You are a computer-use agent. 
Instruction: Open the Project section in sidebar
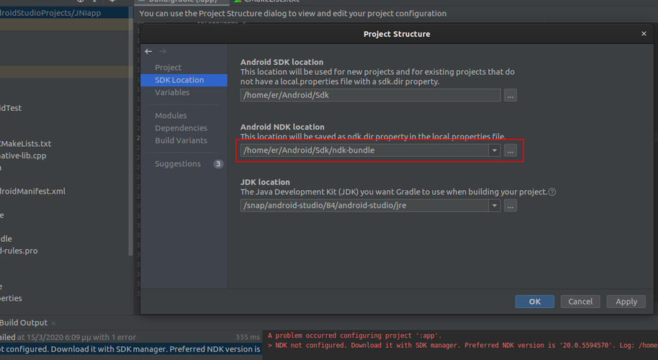tap(168, 68)
